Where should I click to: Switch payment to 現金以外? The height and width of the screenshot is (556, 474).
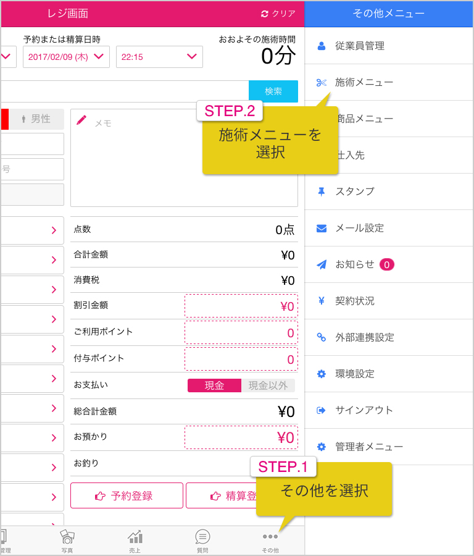pyautogui.click(x=268, y=385)
